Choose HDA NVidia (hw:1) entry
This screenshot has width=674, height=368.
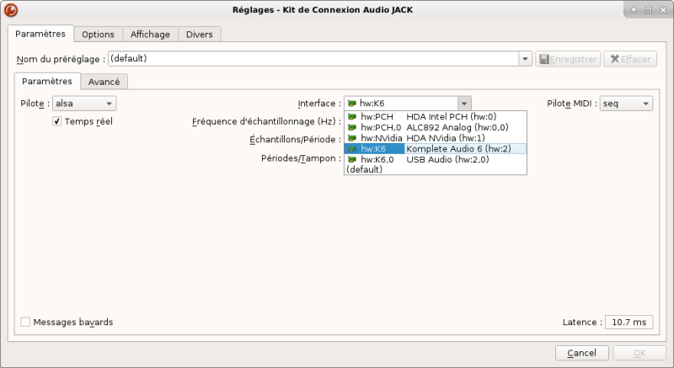click(436, 138)
